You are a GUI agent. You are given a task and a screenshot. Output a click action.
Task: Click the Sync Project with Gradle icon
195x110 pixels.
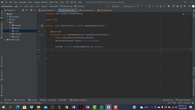pos(177,6)
